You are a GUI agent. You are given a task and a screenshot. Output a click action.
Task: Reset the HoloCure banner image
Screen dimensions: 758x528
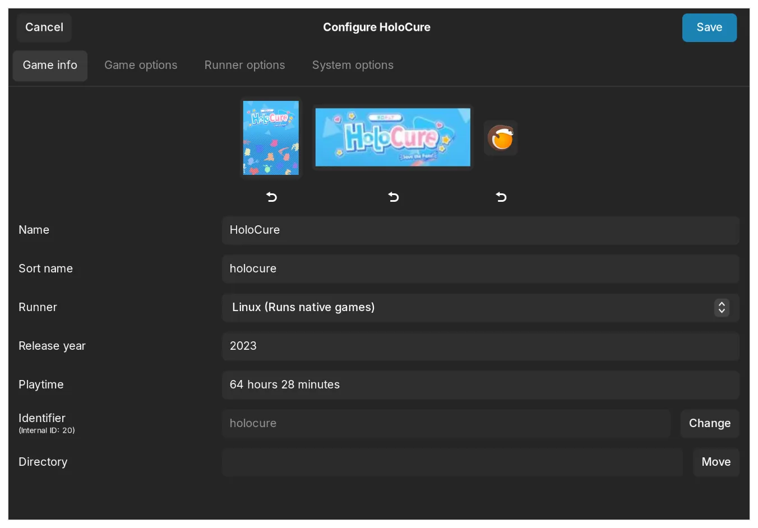tap(394, 197)
